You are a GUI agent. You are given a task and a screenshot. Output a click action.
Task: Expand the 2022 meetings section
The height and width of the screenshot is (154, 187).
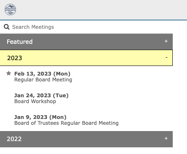[x=86, y=139]
